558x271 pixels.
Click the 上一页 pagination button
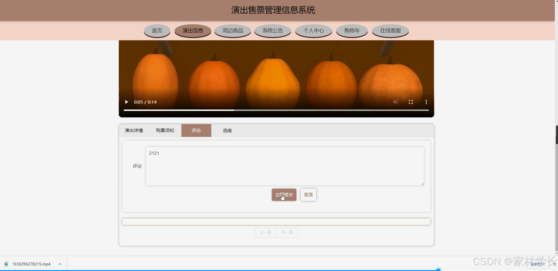(x=266, y=233)
